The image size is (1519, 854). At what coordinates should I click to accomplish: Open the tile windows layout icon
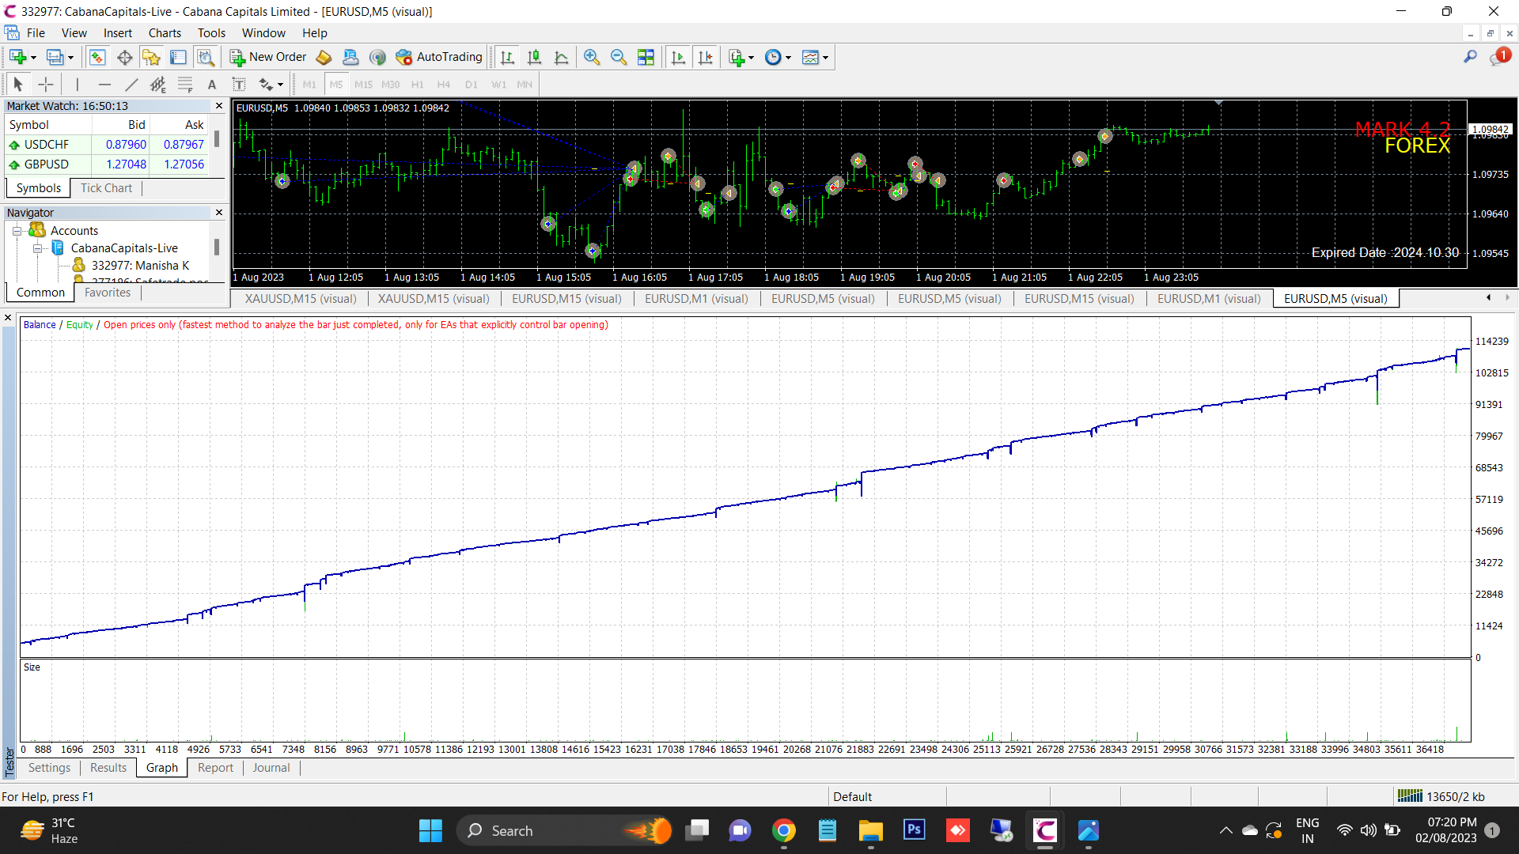click(646, 57)
